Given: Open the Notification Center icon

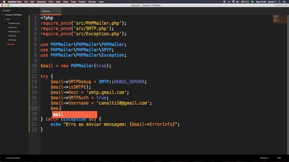Looking at the screenshot, I should pyautogui.click(x=284, y=2).
